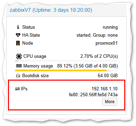Click the running status value
Screen dimensions: 136x126
coord(110,27)
